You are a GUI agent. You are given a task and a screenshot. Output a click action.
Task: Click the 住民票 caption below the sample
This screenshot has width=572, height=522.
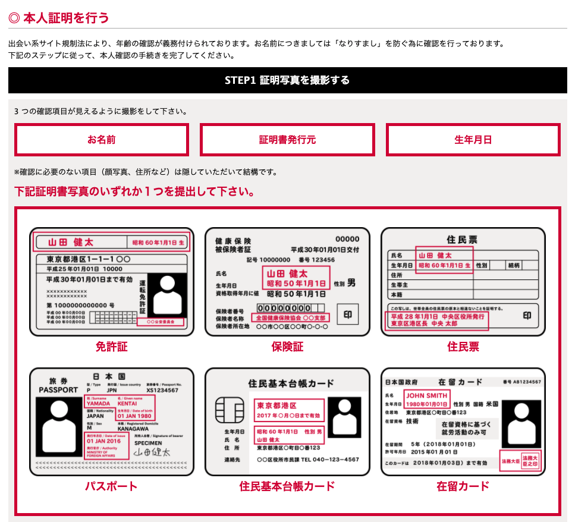pyautogui.click(x=463, y=347)
